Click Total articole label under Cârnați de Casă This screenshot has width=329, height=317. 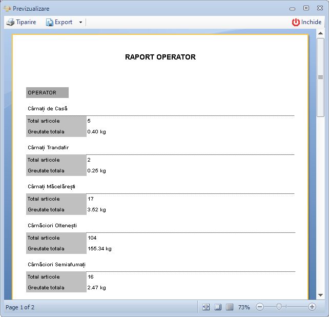pos(44,121)
